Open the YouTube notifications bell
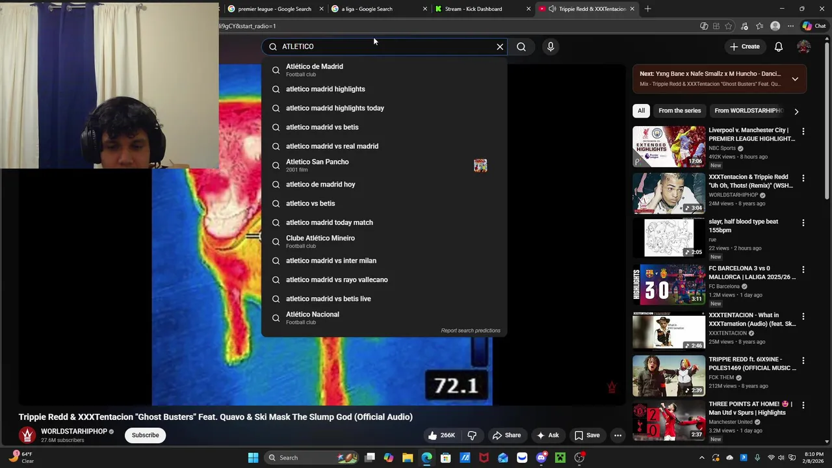Image resolution: width=832 pixels, height=468 pixels. 779,47
